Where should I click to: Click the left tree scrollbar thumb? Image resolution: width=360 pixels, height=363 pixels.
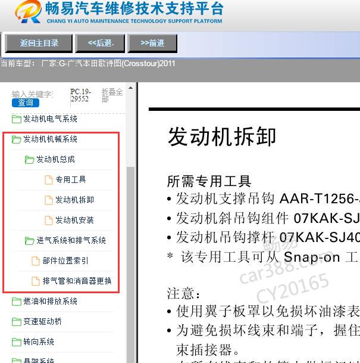131,264
